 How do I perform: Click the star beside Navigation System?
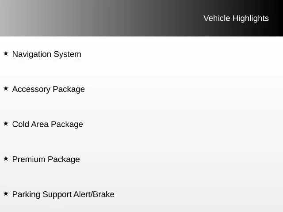click(6, 53)
